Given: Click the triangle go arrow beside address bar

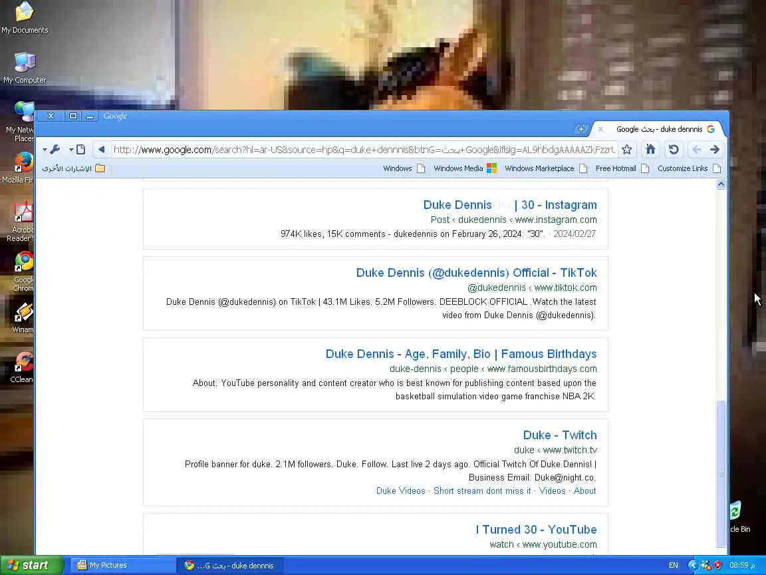Looking at the screenshot, I should (101, 150).
